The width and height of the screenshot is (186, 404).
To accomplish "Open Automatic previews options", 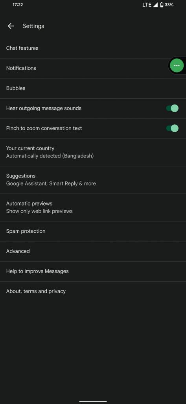I will (x=93, y=208).
